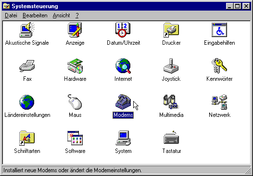253x176 pixels.
Task: Click the Systemsteuerung title bar icon
Action: 7,6
